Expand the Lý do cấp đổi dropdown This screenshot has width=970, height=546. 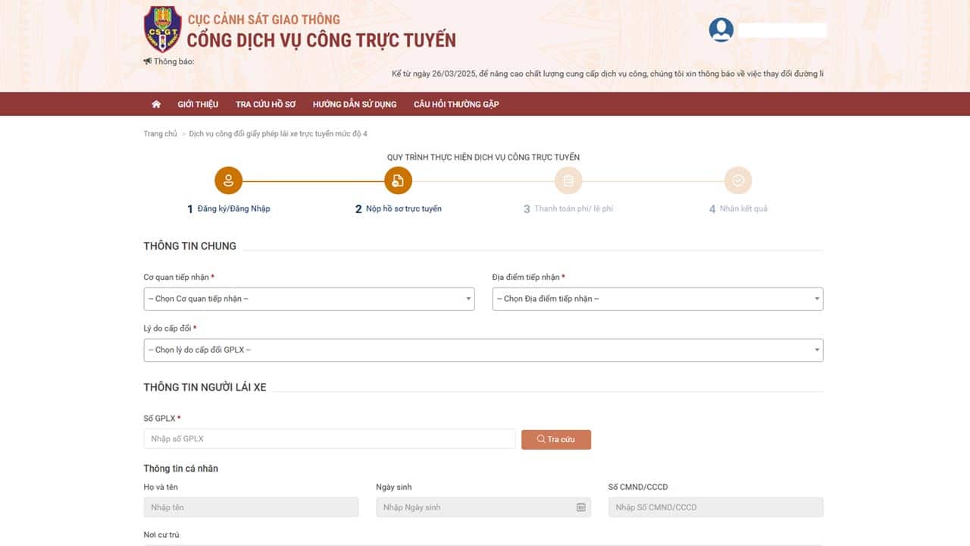483,350
